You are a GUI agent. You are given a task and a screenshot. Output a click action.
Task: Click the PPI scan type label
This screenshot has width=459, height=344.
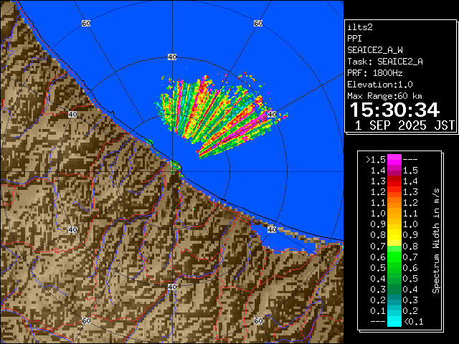pos(355,39)
